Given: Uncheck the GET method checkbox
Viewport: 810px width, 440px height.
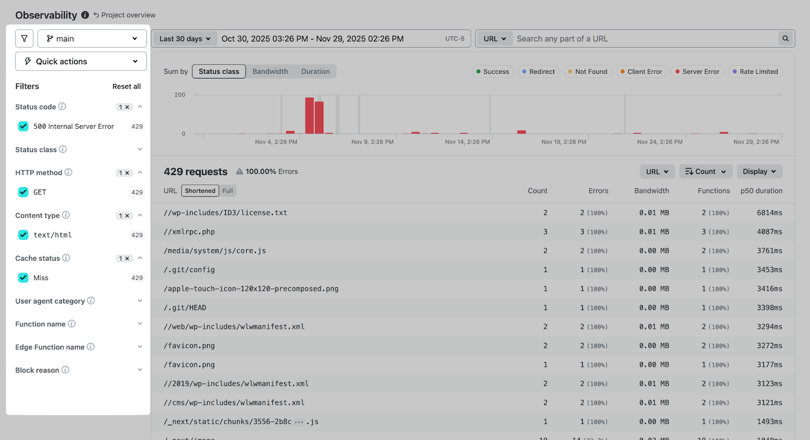Looking at the screenshot, I should coord(23,192).
